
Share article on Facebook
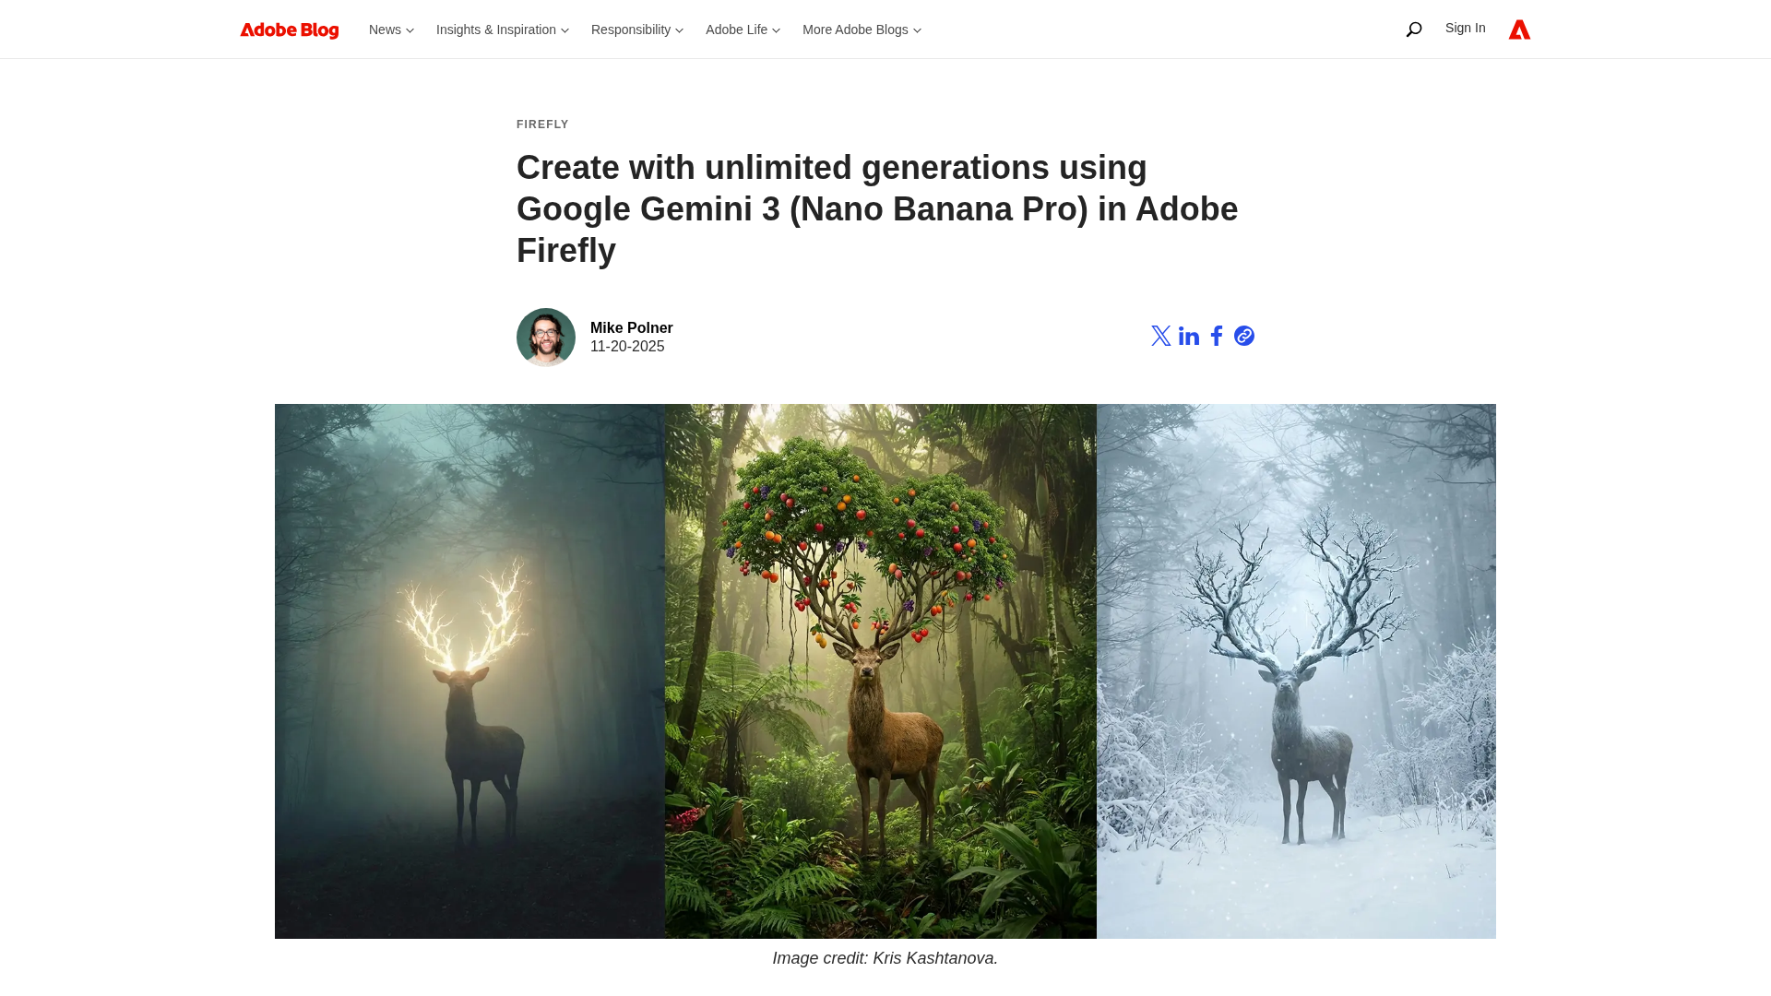[1217, 336]
